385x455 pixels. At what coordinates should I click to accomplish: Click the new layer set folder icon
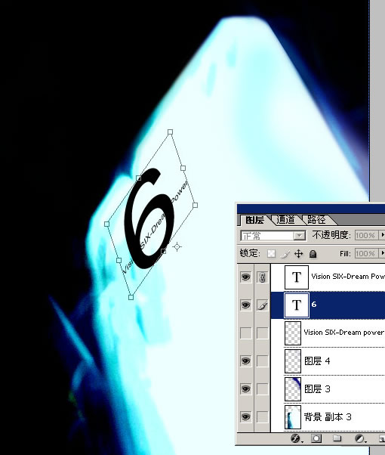pyautogui.click(x=337, y=438)
